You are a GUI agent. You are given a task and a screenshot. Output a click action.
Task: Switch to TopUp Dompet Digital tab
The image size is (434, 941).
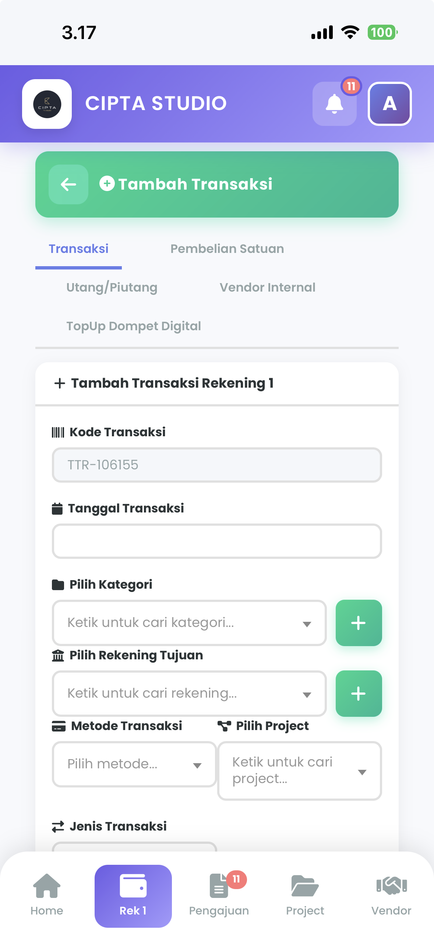point(134,326)
